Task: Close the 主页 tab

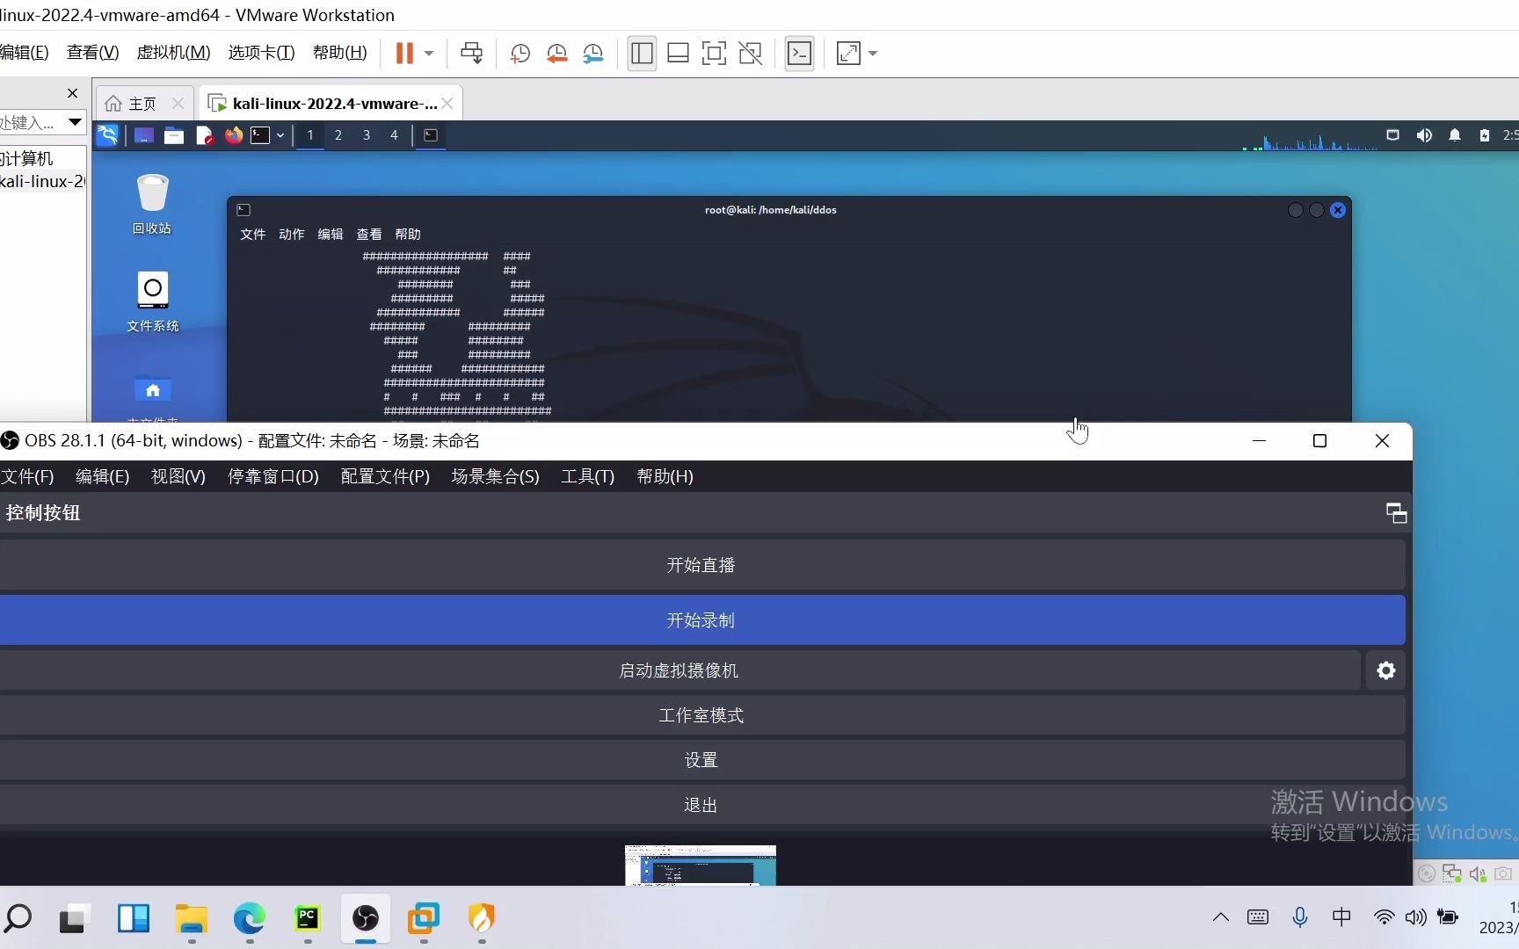Action: click(x=178, y=104)
